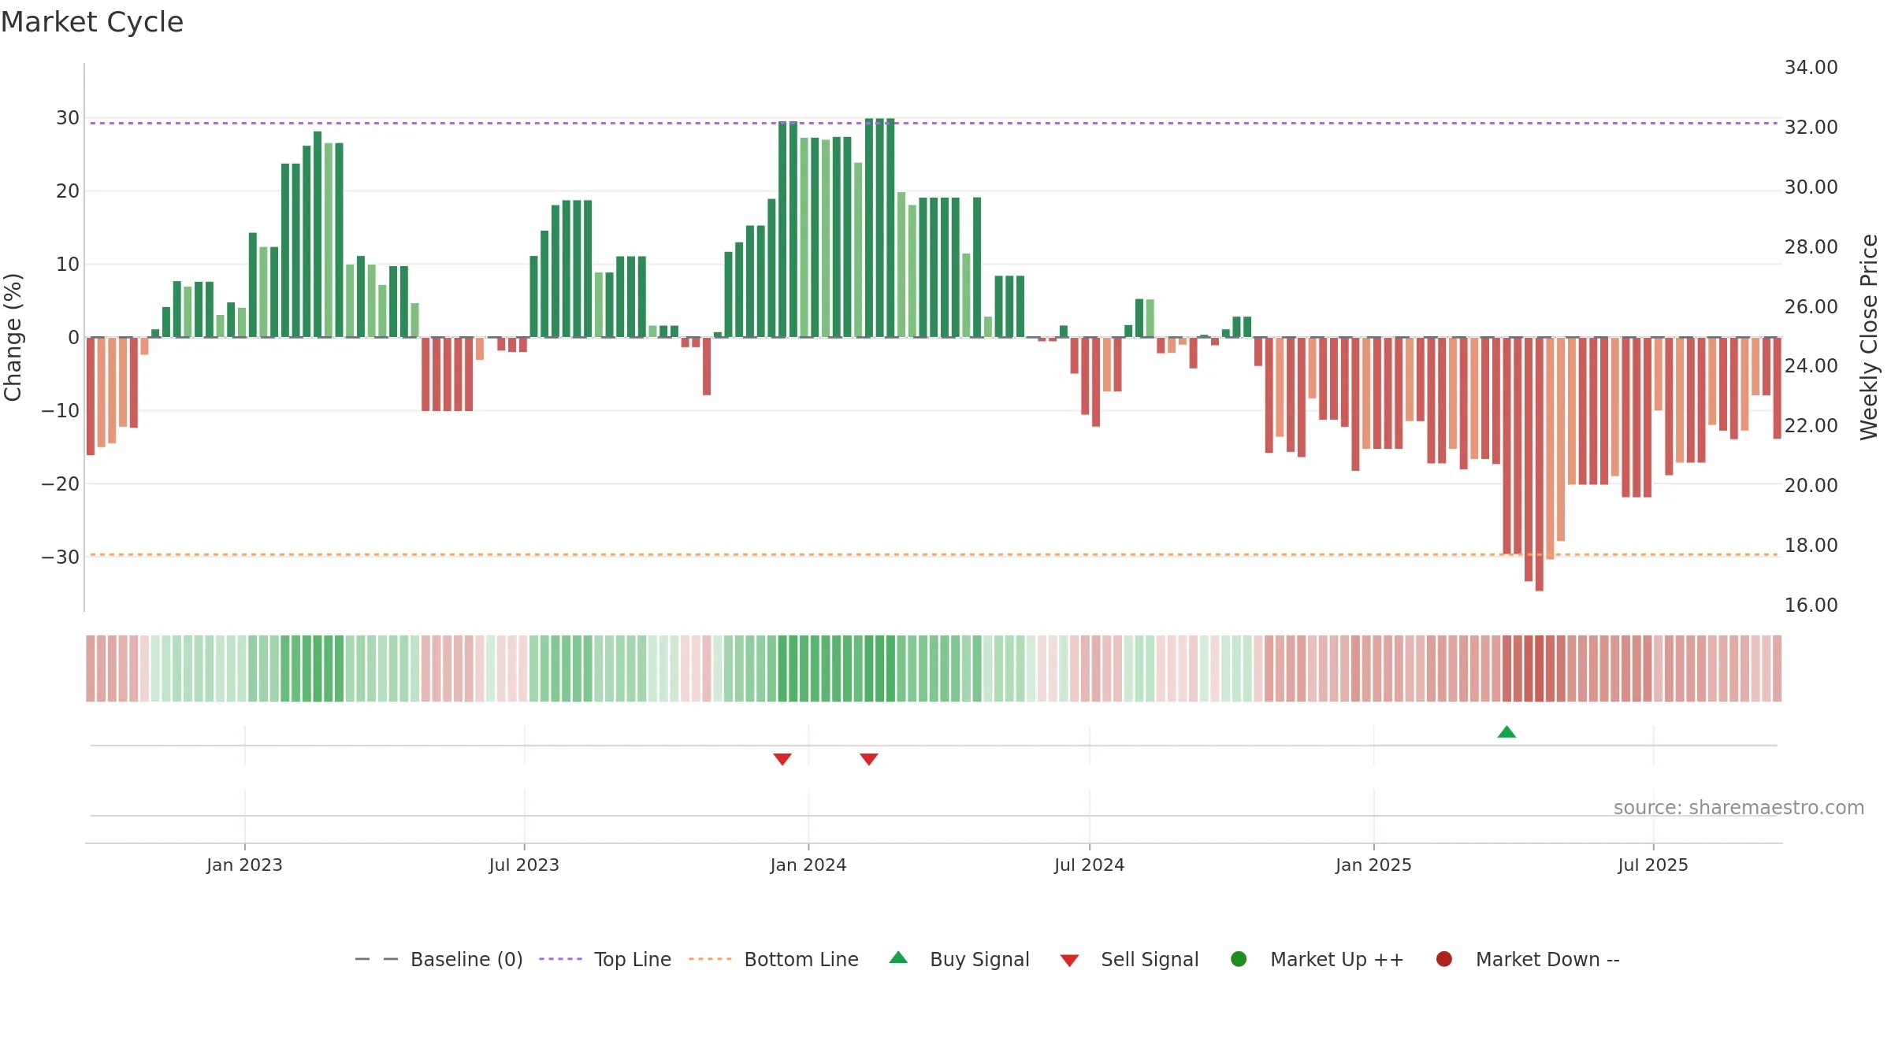1891x1063 pixels.
Task: Click the Jan 2023 axis label
Action: click(244, 865)
